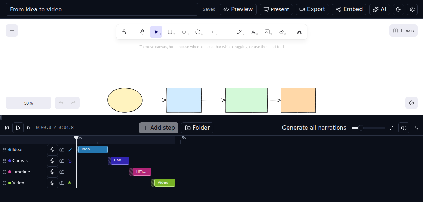This screenshot has width=423, height=202.
Task: Select the Idea clip in timeline
Action: (93, 149)
